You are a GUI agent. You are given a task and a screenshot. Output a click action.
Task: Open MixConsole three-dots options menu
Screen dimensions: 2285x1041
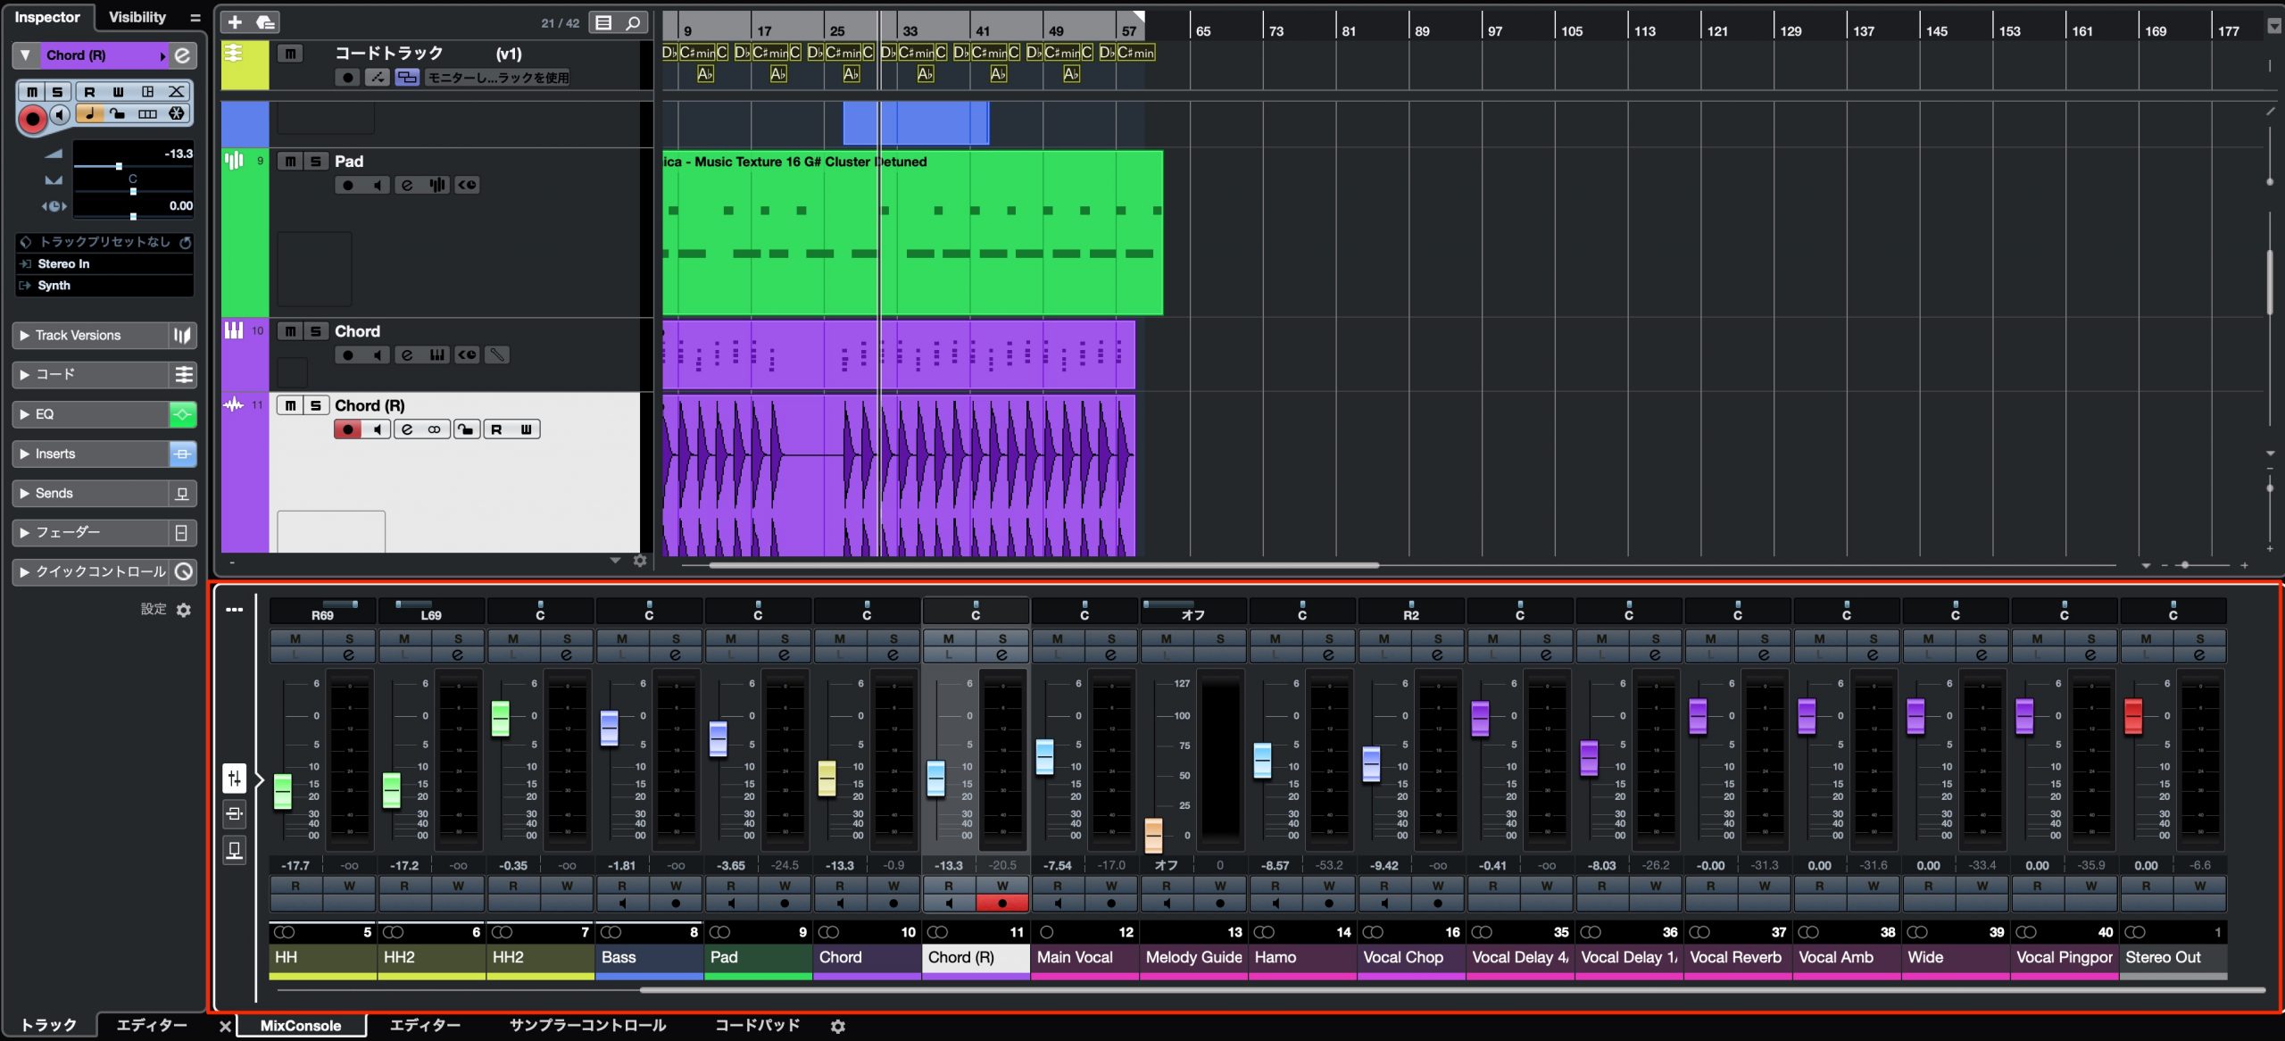234,610
